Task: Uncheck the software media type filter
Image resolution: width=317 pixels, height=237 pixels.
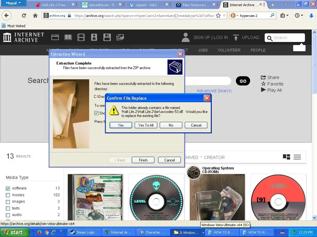Action: (x=8, y=189)
